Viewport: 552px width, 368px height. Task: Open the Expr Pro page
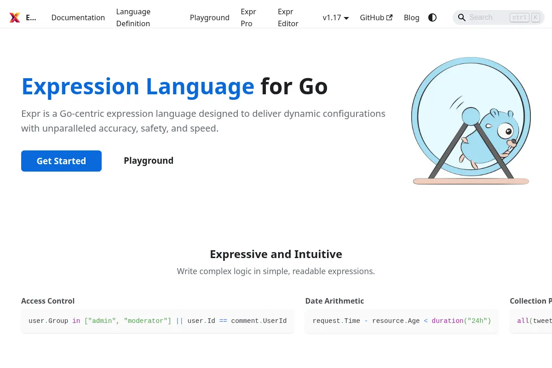248,17
